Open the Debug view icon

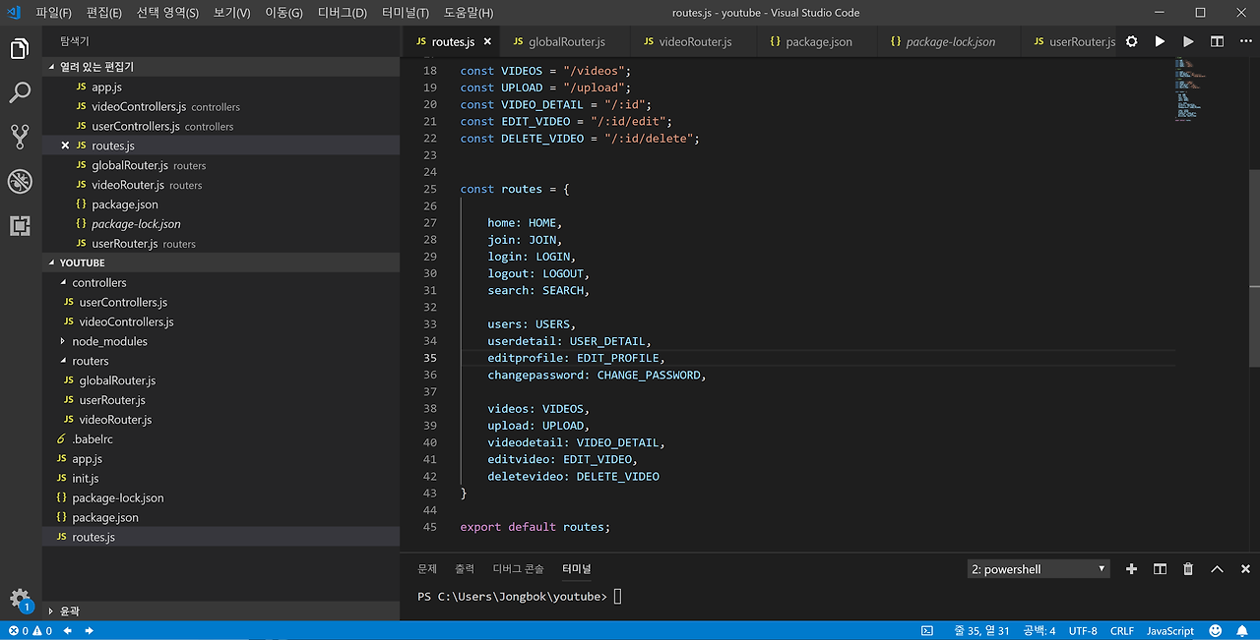20,181
